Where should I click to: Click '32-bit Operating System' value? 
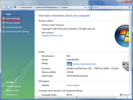[77, 76]
